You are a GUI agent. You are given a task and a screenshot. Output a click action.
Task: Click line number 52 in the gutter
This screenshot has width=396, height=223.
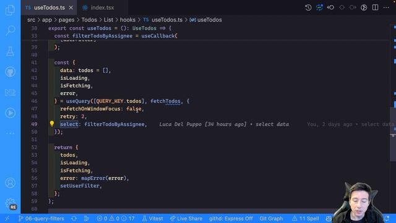tap(35, 147)
